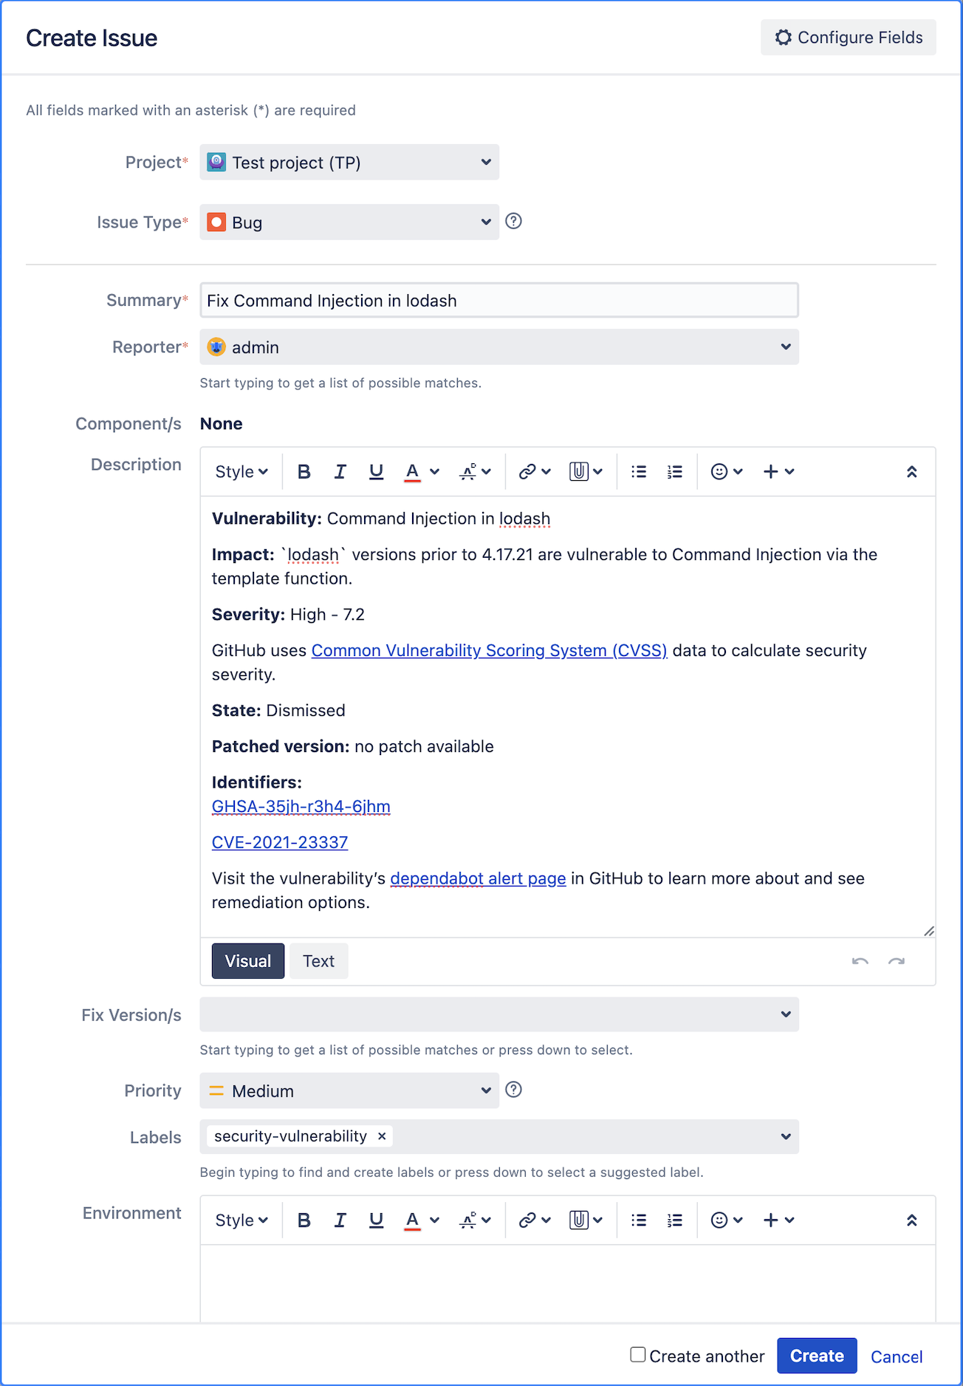
Task: Click Bold in the Description toolbar
Action: [x=304, y=471]
